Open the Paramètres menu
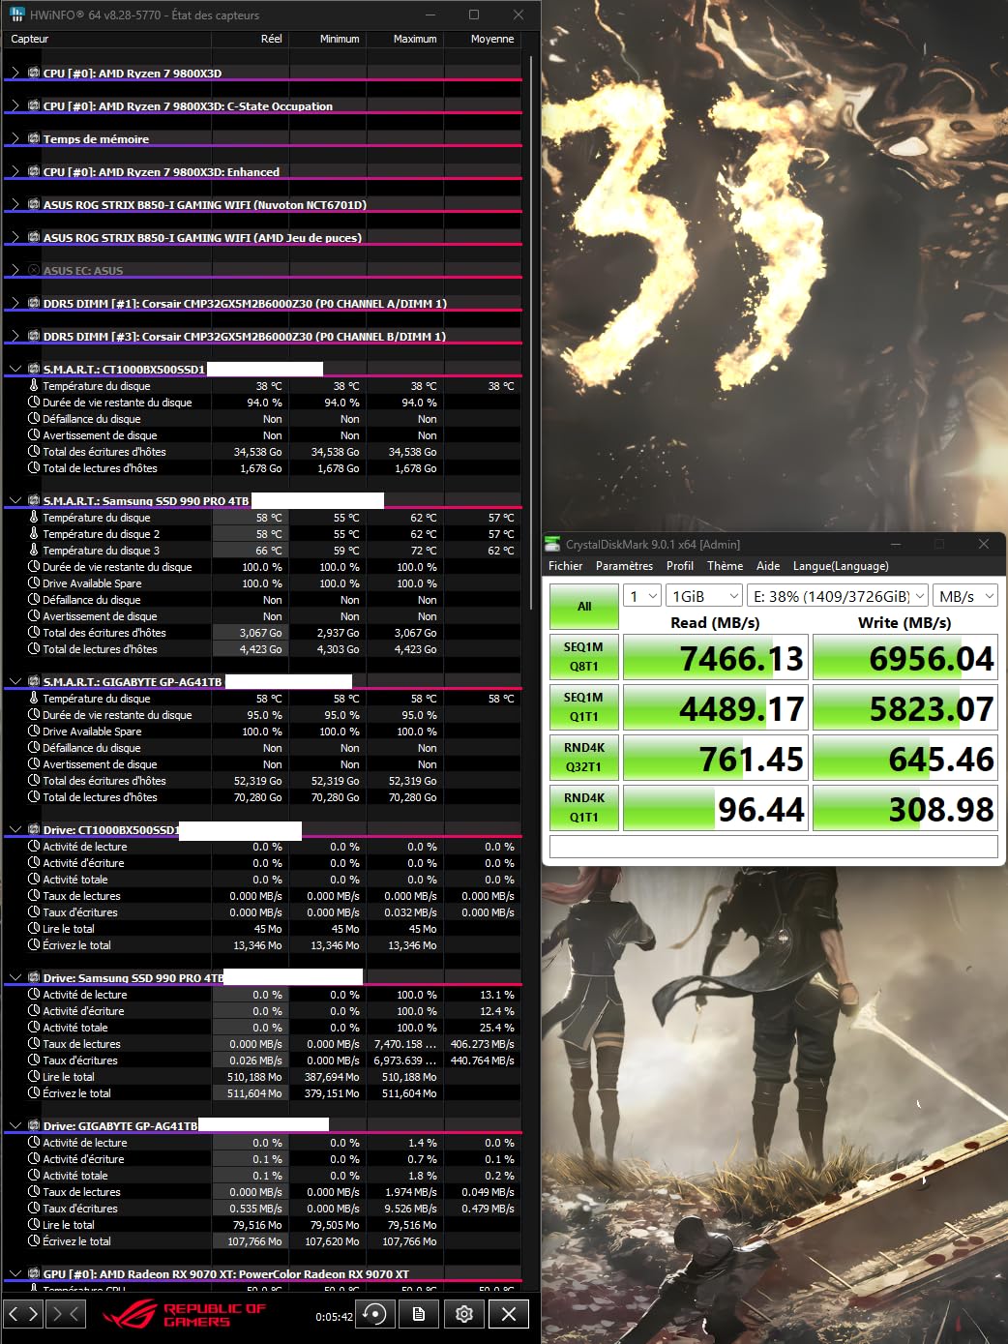1008x1344 pixels. click(x=624, y=566)
